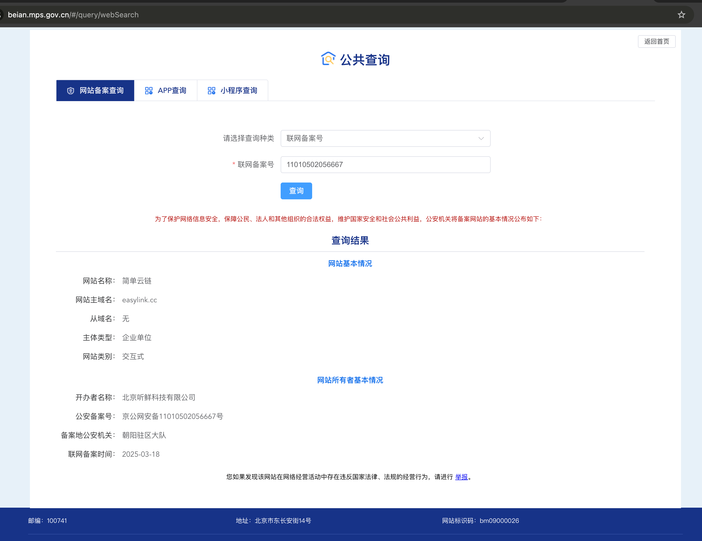
Task: Click the site info icon left of URL
Action: (1, 15)
